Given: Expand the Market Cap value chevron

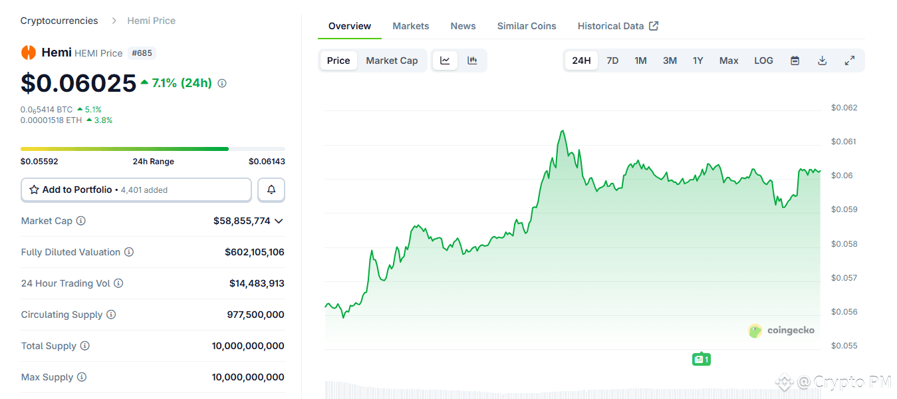Looking at the screenshot, I should [x=279, y=221].
